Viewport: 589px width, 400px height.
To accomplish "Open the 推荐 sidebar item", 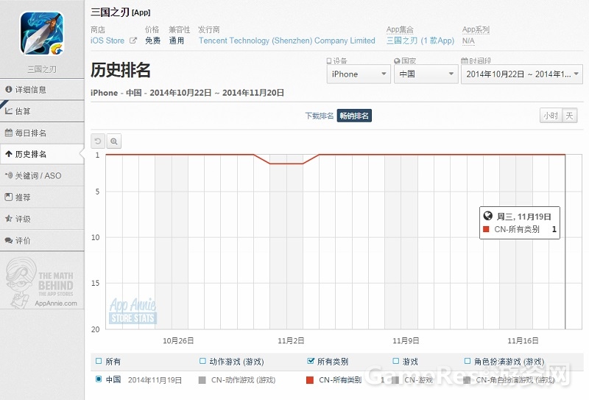I will (42, 197).
